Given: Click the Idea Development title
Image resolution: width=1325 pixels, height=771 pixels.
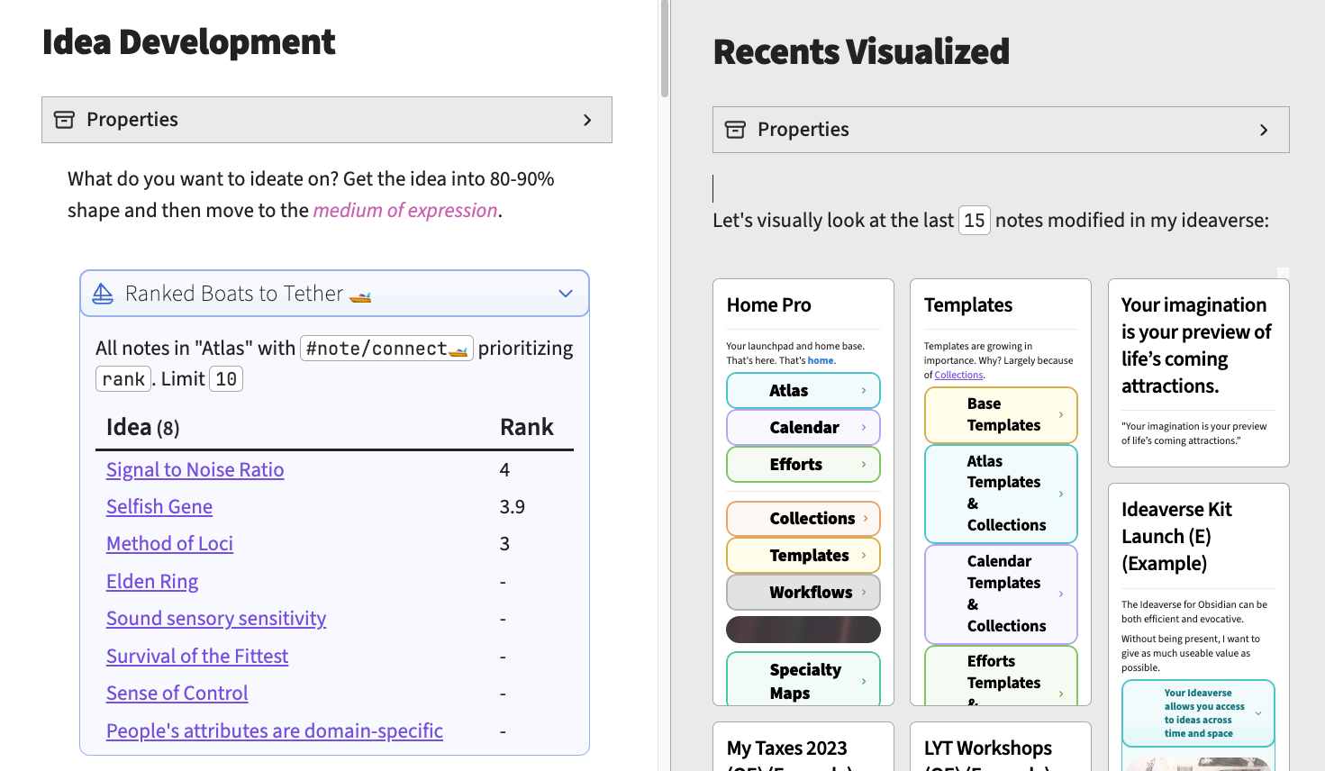Looking at the screenshot, I should (x=189, y=42).
